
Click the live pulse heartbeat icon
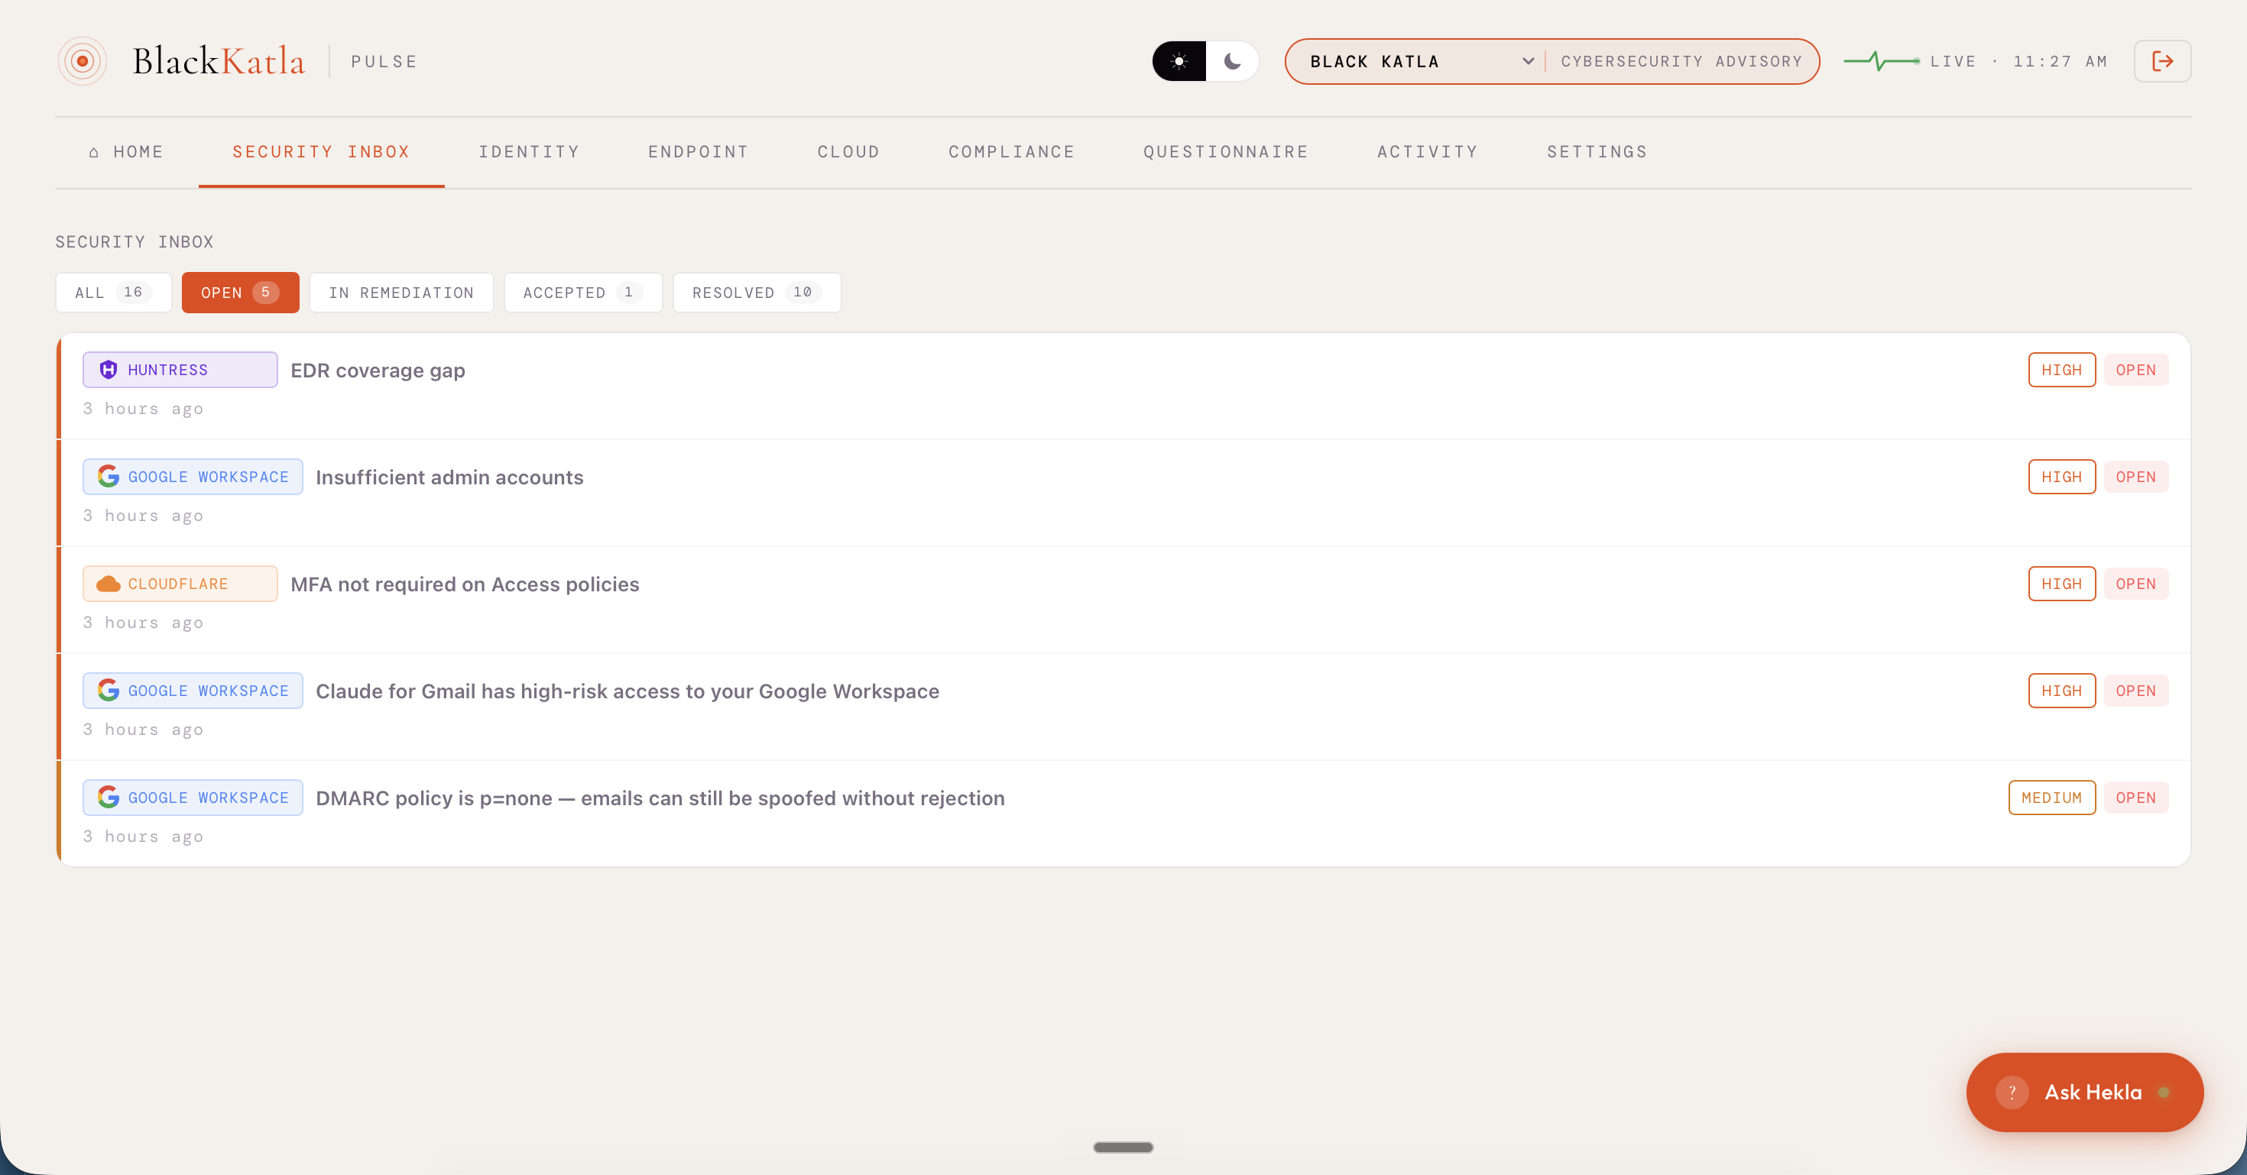click(1882, 61)
